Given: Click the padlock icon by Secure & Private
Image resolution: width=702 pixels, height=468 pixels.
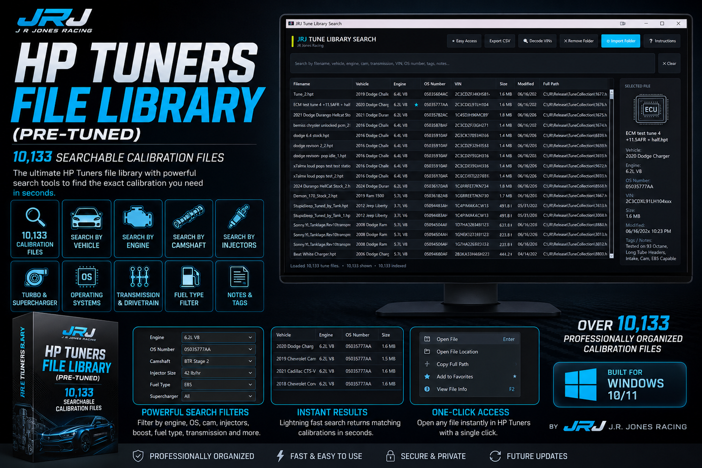Looking at the screenshot, I should tap(390, 456).
